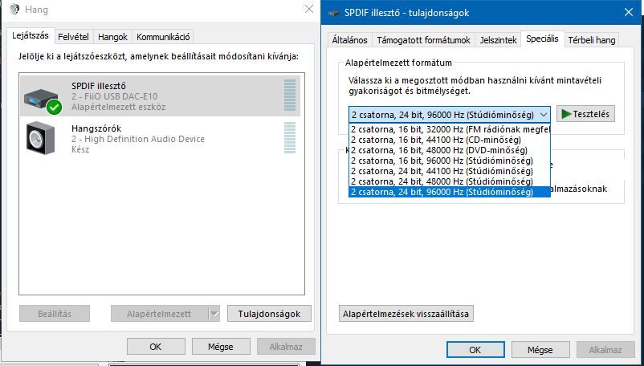Switch to the Felvétel tab
The width and height of the screenshot is (644, 366).
tap(73, 37)
